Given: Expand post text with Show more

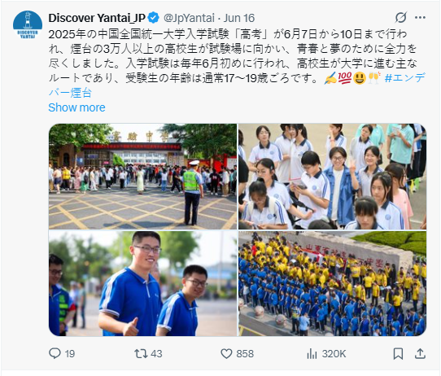Looking at the screenshot, I should [x=76, y=107].
